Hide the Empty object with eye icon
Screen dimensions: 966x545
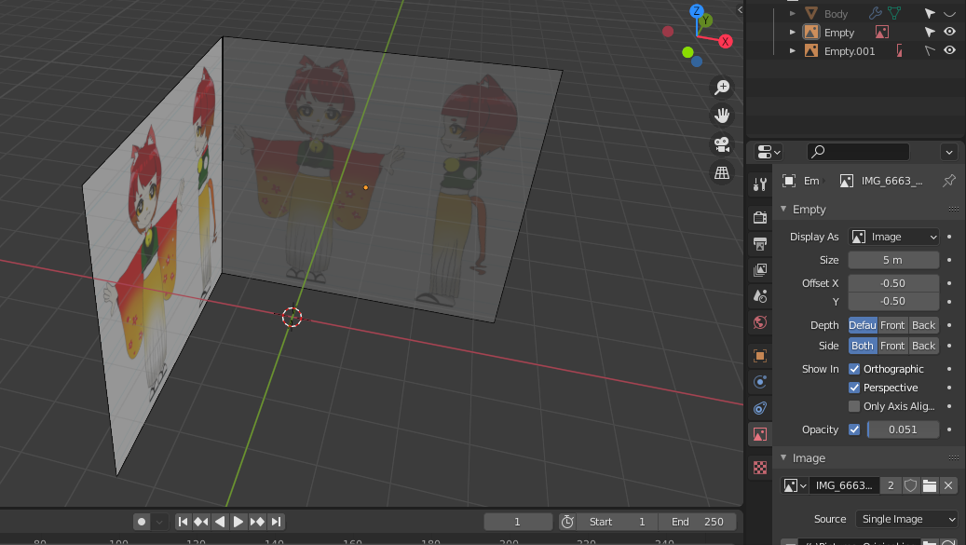[x=949, y=32]
